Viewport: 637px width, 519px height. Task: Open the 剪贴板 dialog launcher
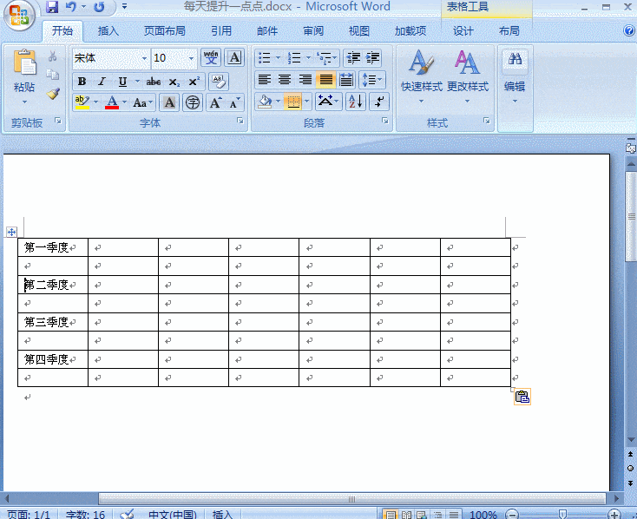(57, 121)
